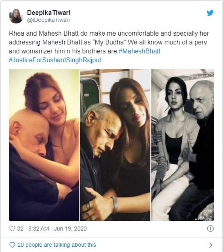The image size is (223, 252).
Task: Click the blue speech bubble icon
Action: (x=12, y=244)
